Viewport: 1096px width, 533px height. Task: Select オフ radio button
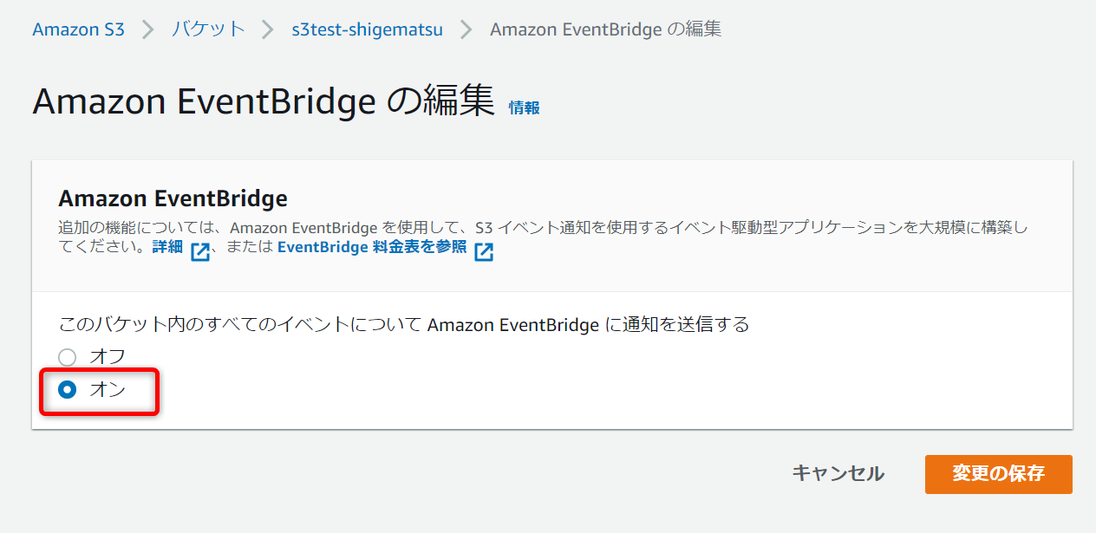coord(68,356)
